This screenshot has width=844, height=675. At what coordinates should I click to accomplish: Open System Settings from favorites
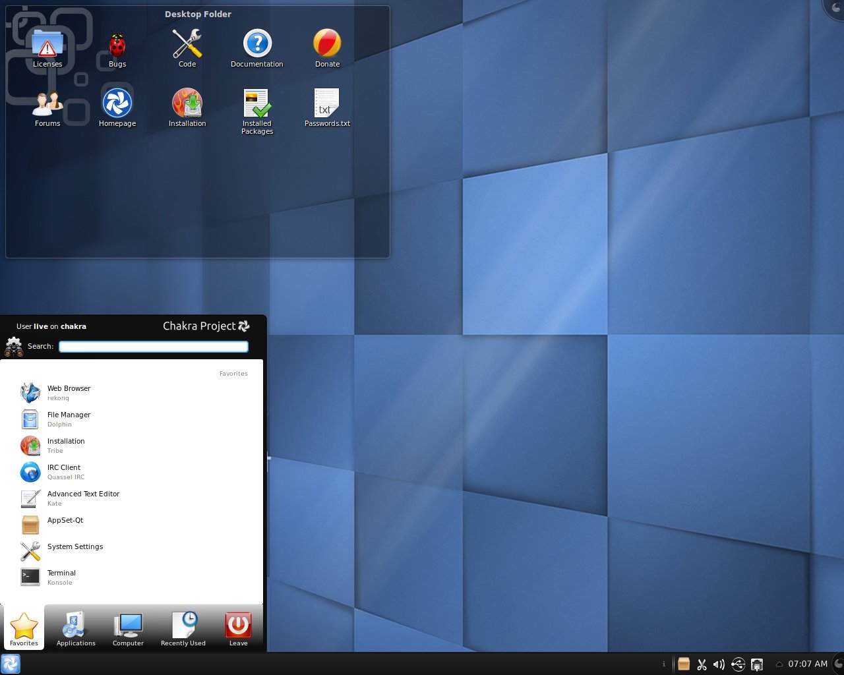pos(132,551)
